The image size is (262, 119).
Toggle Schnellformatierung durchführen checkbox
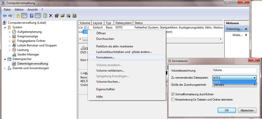173,95
